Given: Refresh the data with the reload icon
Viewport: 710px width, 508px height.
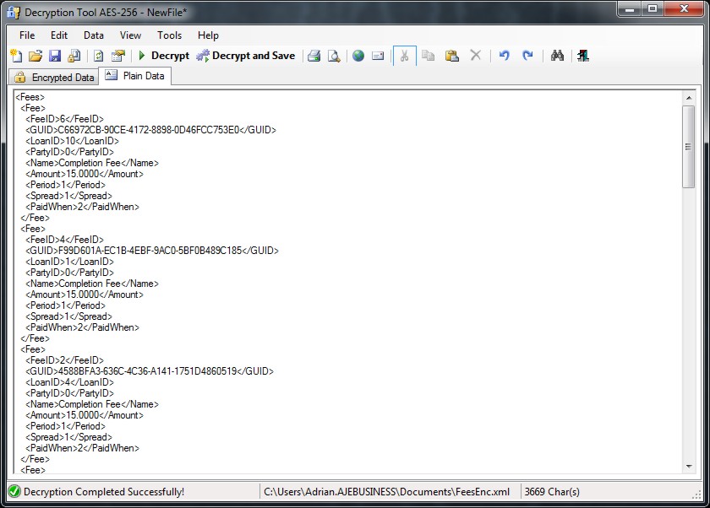Looking at the screenshot, I should point(99,56).
